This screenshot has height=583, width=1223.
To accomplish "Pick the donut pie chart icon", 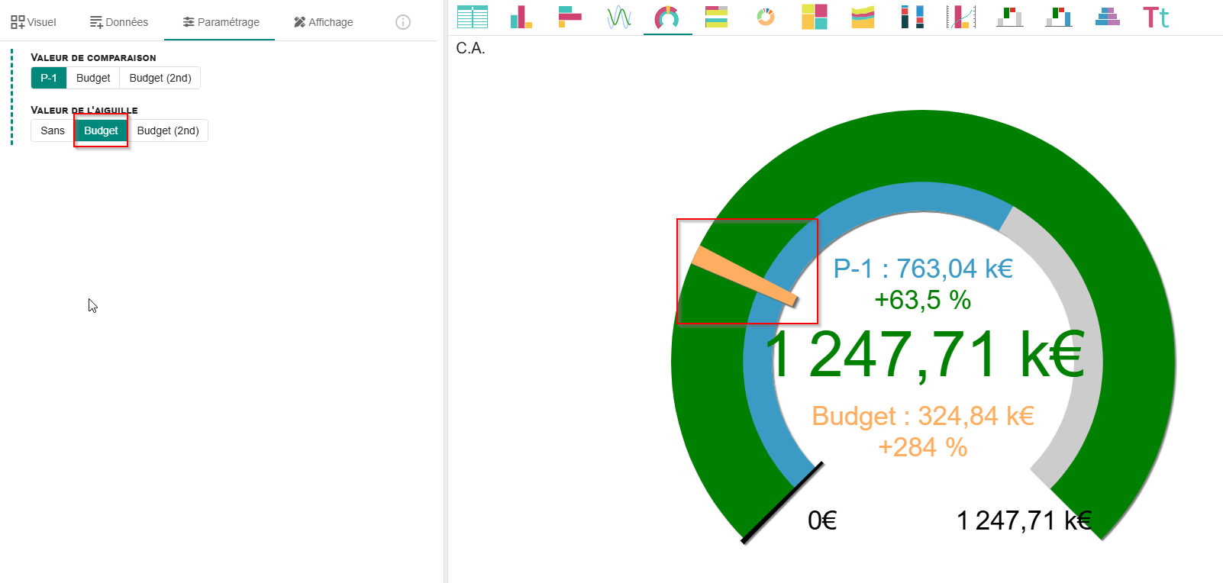I will click(765, 17).
